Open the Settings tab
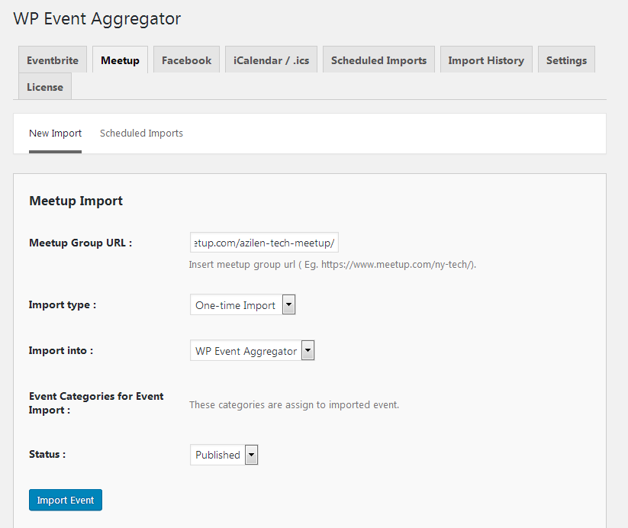 click(566, 60)
